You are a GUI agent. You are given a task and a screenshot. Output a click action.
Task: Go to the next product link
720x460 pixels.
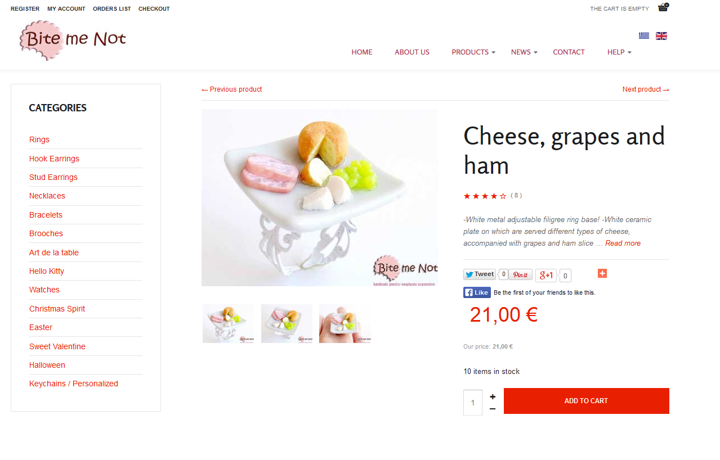[x=646, y=89]
